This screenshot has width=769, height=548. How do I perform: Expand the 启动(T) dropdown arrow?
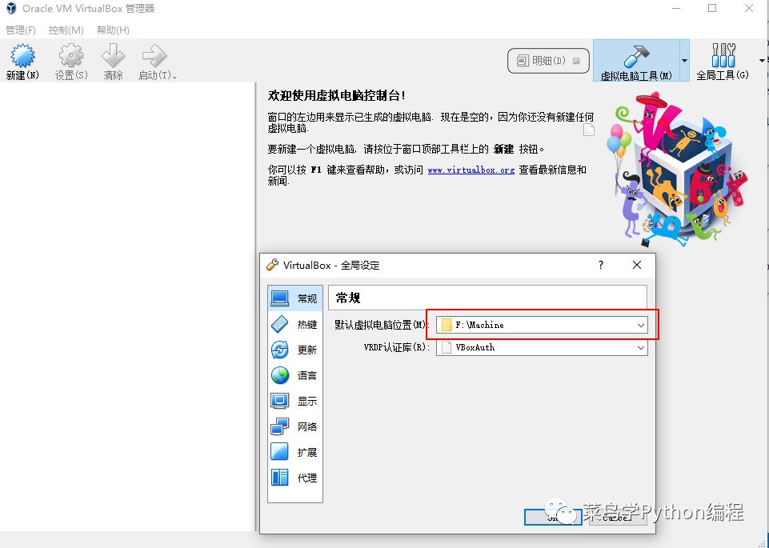pos(175,78)
